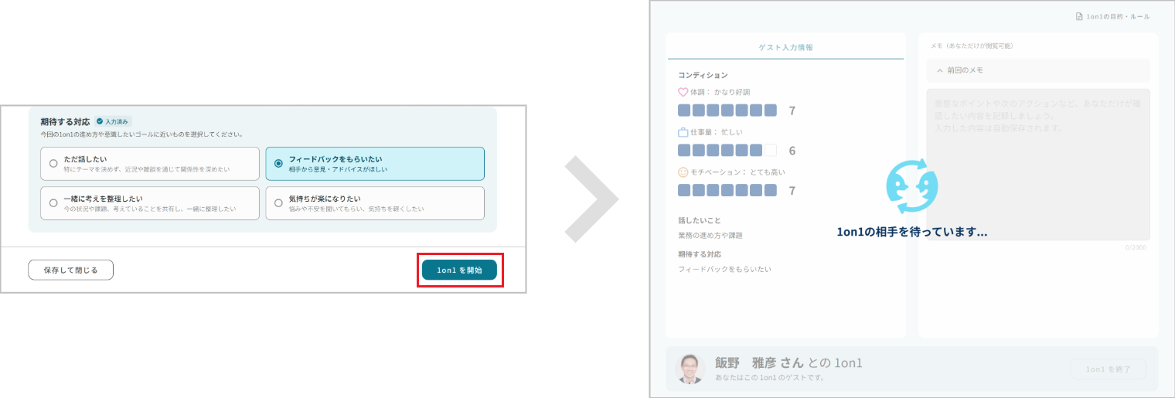Click the heart icon beside 体調
This screenshot has width=1175, height=398.
coord(683,92)
